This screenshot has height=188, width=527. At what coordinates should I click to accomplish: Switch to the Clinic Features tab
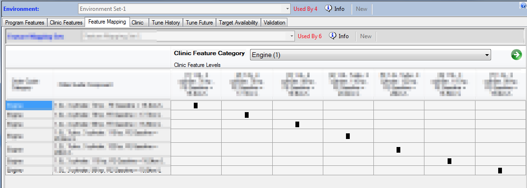coord(66,23)
